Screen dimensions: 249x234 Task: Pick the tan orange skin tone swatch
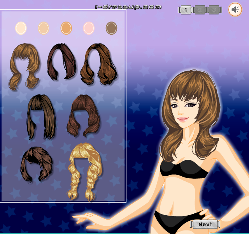coord(66,28)
